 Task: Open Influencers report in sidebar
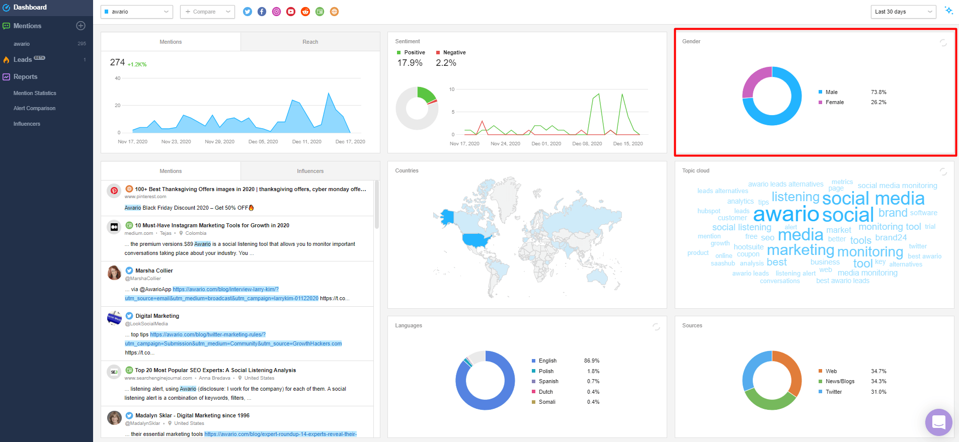[27, 124]
